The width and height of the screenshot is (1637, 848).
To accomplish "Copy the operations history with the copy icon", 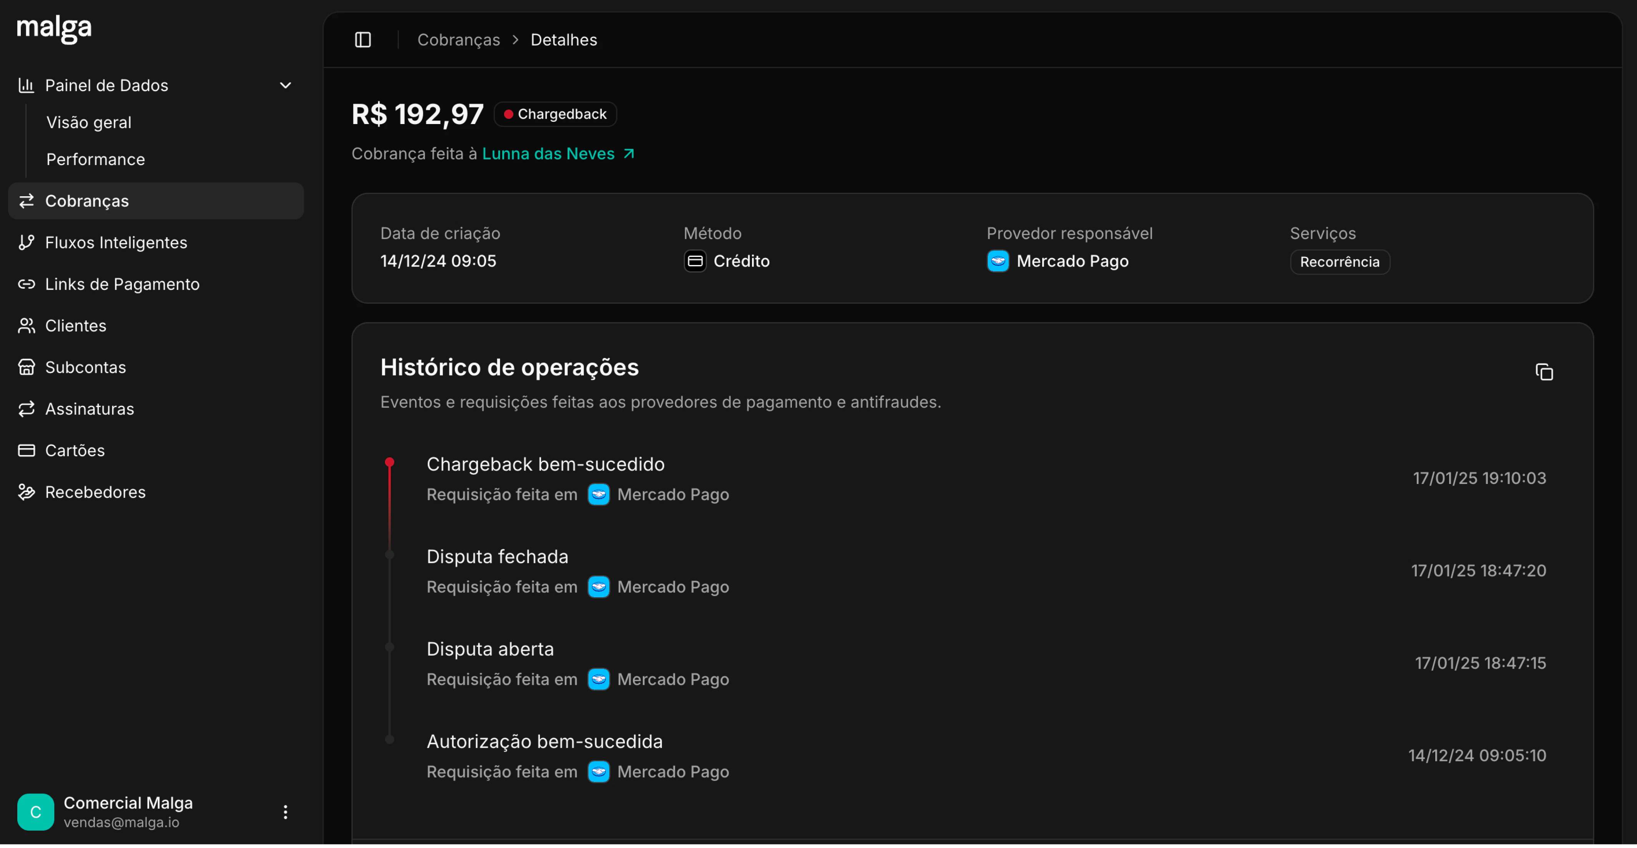I will [x=1544, y=372].
